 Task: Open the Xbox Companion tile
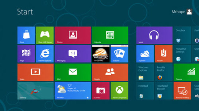tap(119, 91)
